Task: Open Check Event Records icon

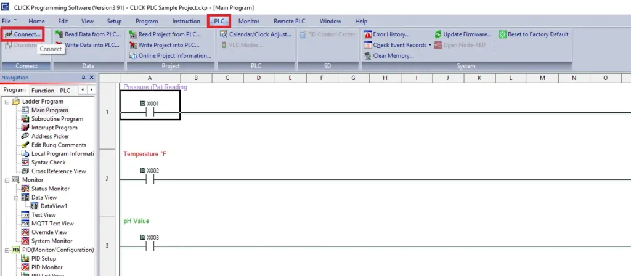Action: coord(367,45)
